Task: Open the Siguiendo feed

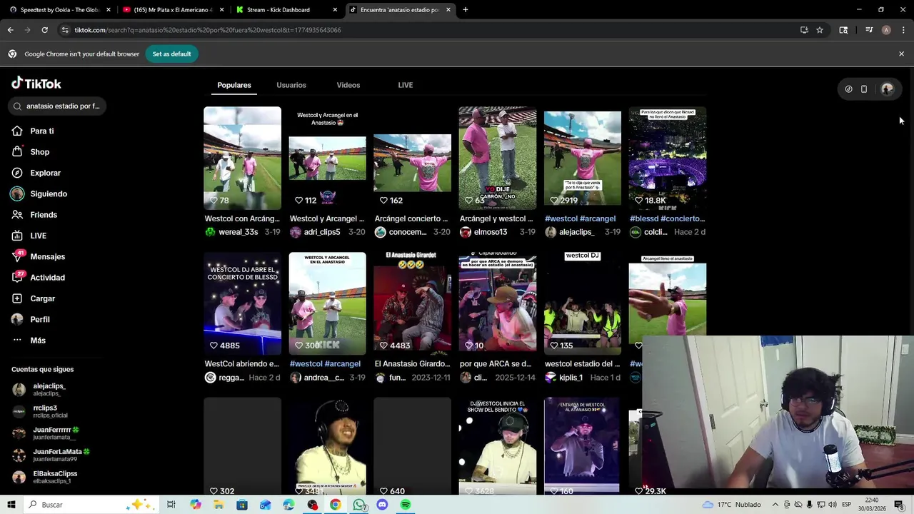Action: pyautogui.click(x=39, y=193)
